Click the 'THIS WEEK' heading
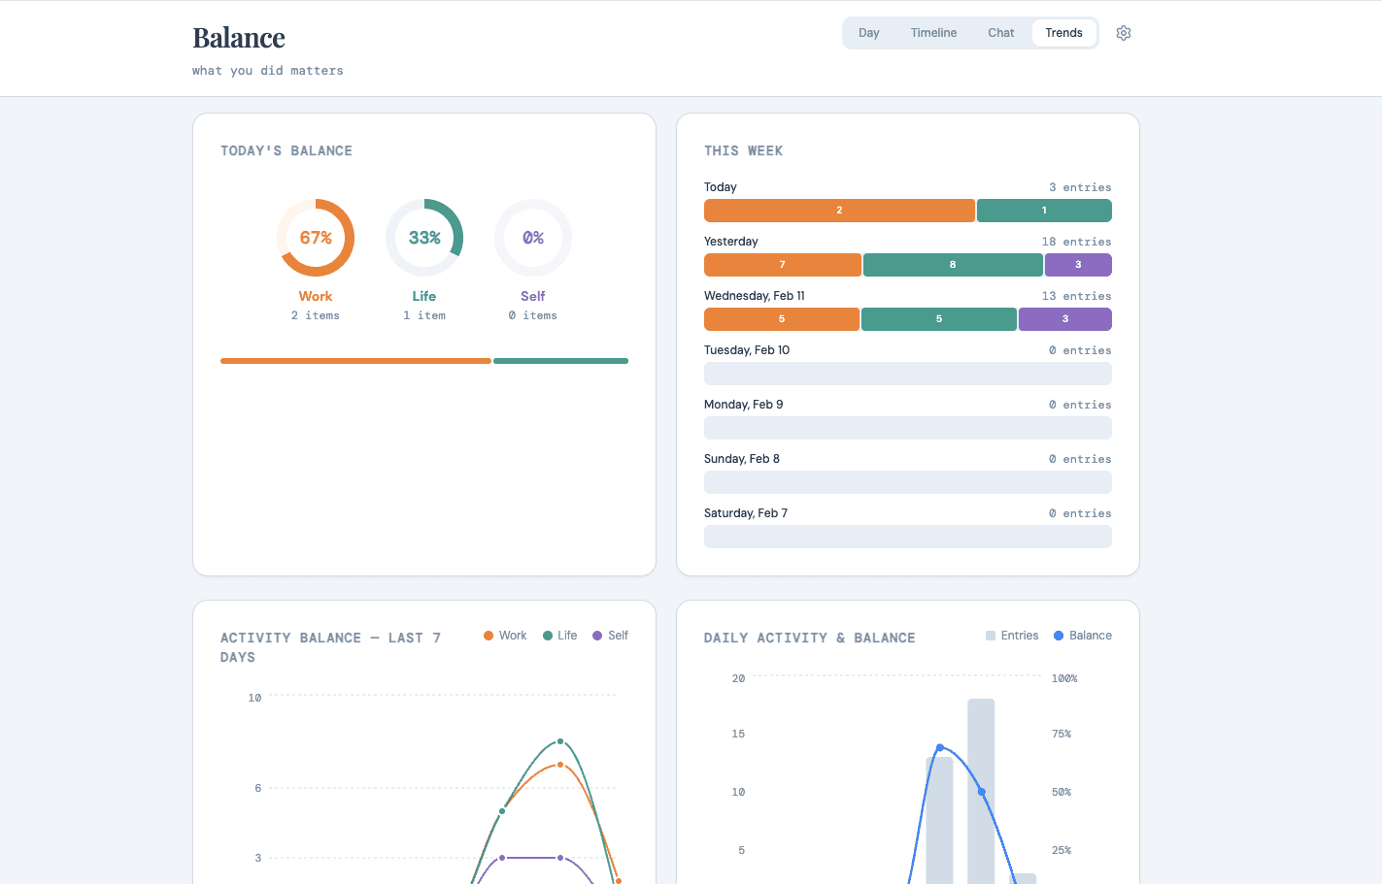Viewport: 1382px width, 884px height. pyautogui.click(x=744, y=150)
